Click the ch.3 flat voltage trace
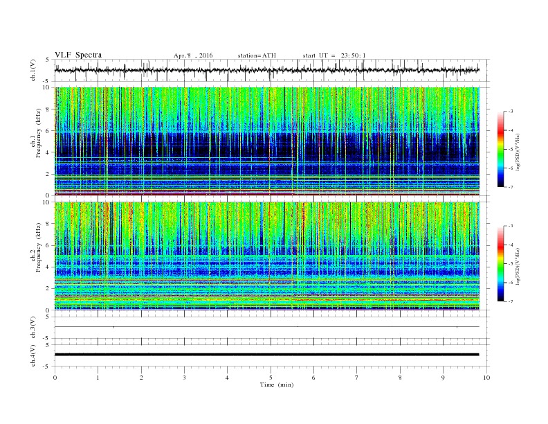The width and height of the screenshot is (548, 424). tap(266, 327)
